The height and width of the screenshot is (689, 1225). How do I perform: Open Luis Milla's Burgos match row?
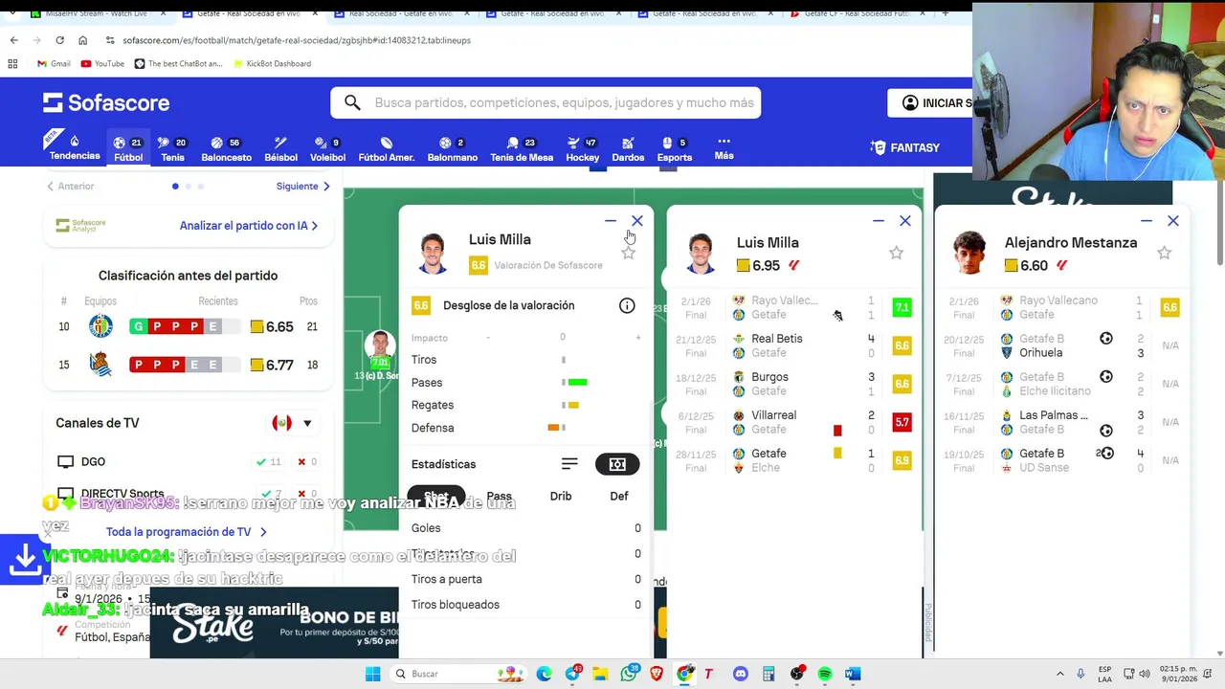pos(794,384)
